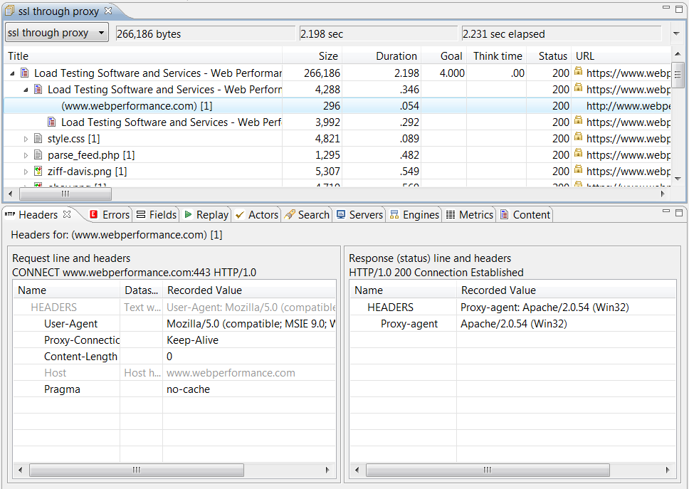Click the Think time column header
Image resolution: width=689 pixels, height=489 pixels.
pyautogui.click(x=497, y=56)
